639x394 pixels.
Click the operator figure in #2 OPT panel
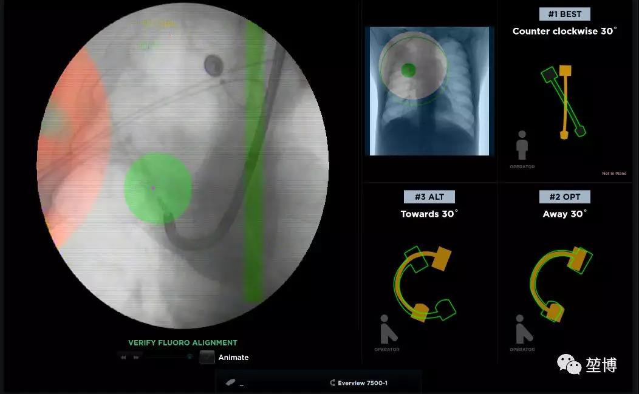click(x=522, y=329)
